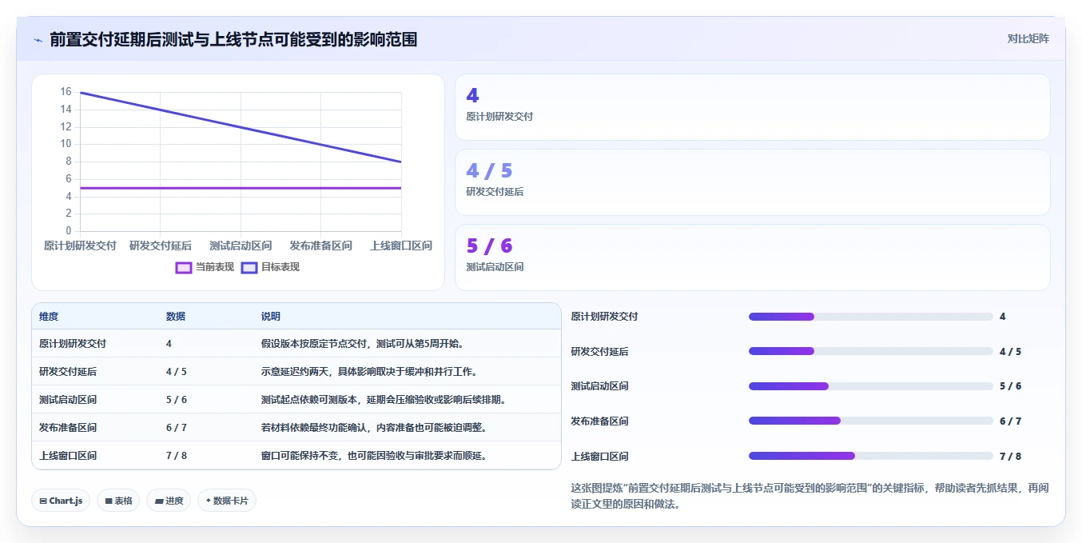Click chart x-axis label 测试启动区间
Image resolution: width=1082 pixels, height=543 pixels.
(241, 246)
